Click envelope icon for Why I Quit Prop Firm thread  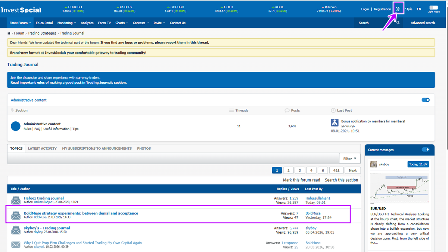click(x=16, y=245)
